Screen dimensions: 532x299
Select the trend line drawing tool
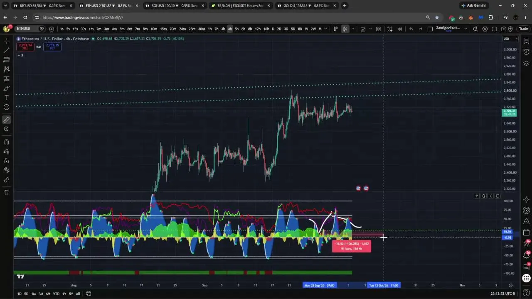(6, 50)
